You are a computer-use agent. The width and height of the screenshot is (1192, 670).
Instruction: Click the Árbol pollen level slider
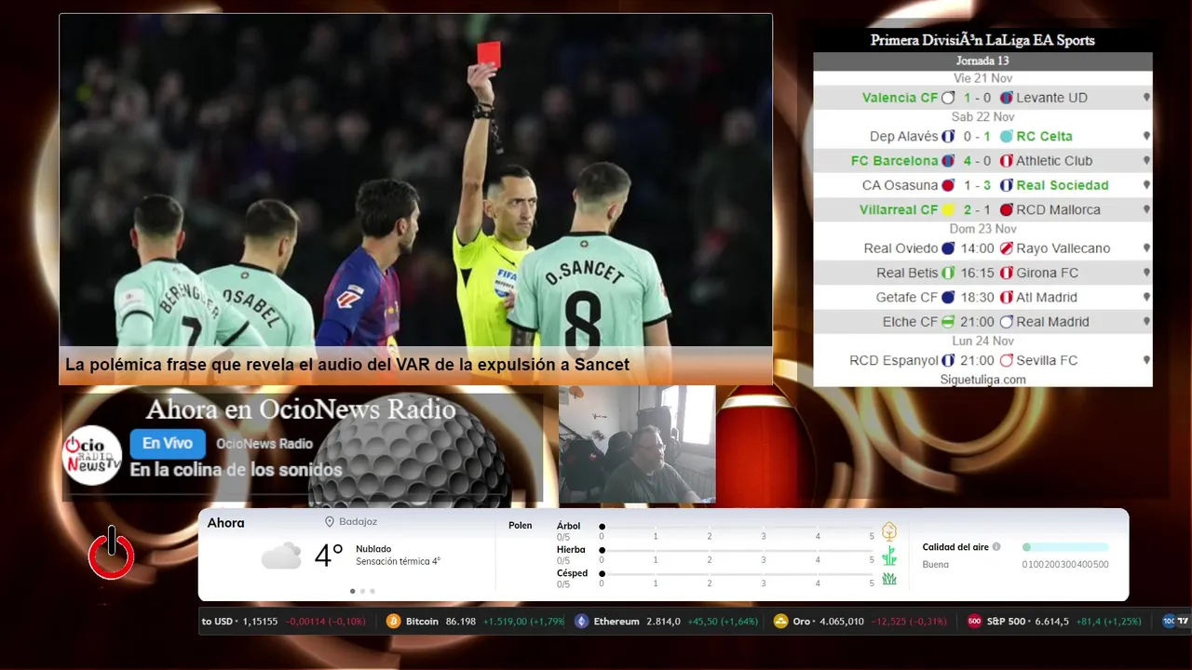pos(737,527)
